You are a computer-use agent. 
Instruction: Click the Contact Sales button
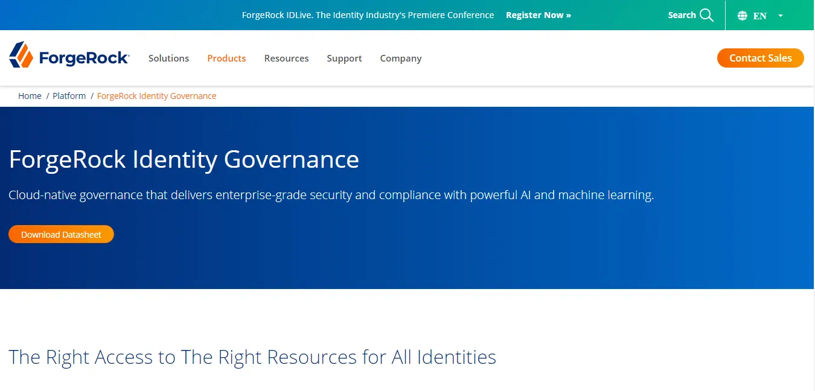click(760, 58)
